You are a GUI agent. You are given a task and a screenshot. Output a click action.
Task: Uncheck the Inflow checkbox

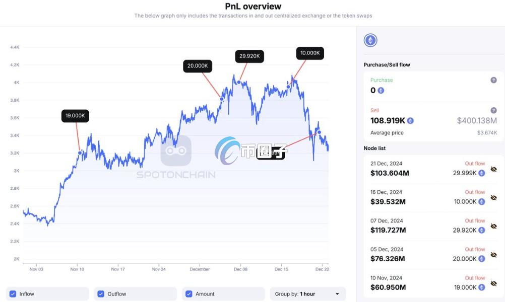(x=13, y=294)
